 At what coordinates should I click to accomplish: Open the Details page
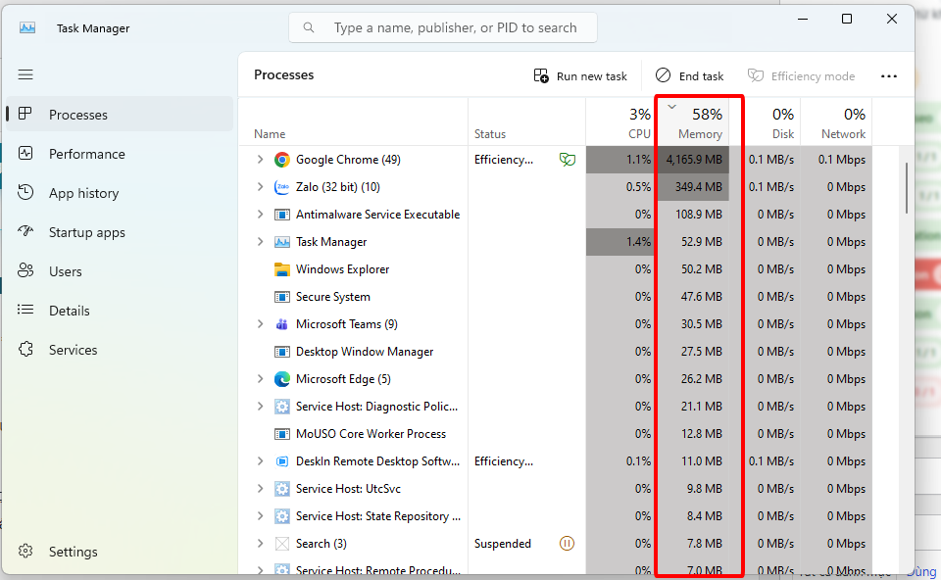120,311
